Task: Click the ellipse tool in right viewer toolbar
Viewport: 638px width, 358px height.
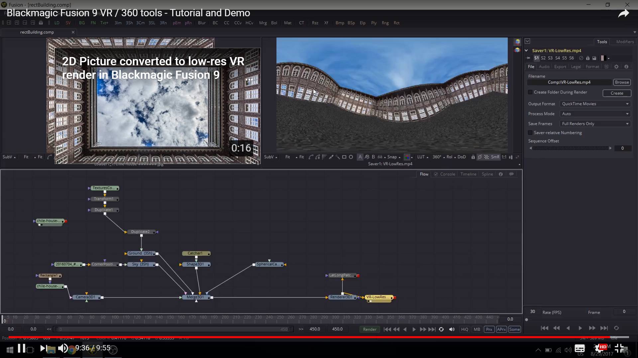Action: coord(351,157)
